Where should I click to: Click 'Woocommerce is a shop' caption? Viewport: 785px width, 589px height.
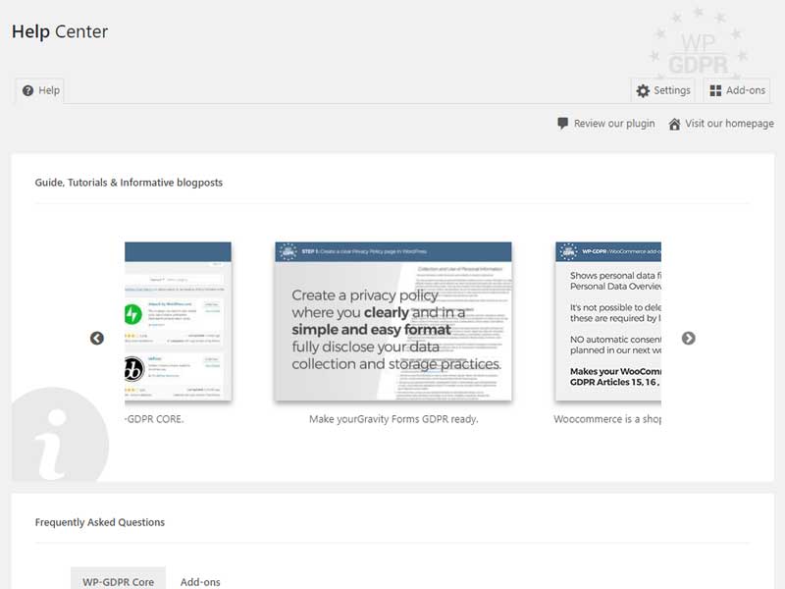pos(607,419)
